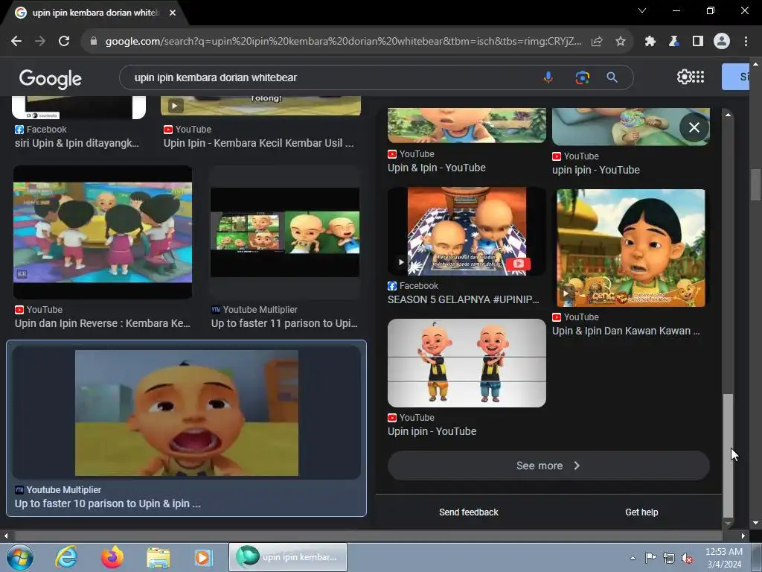Open Windows Explorer from the taskbar

point(159,557)
